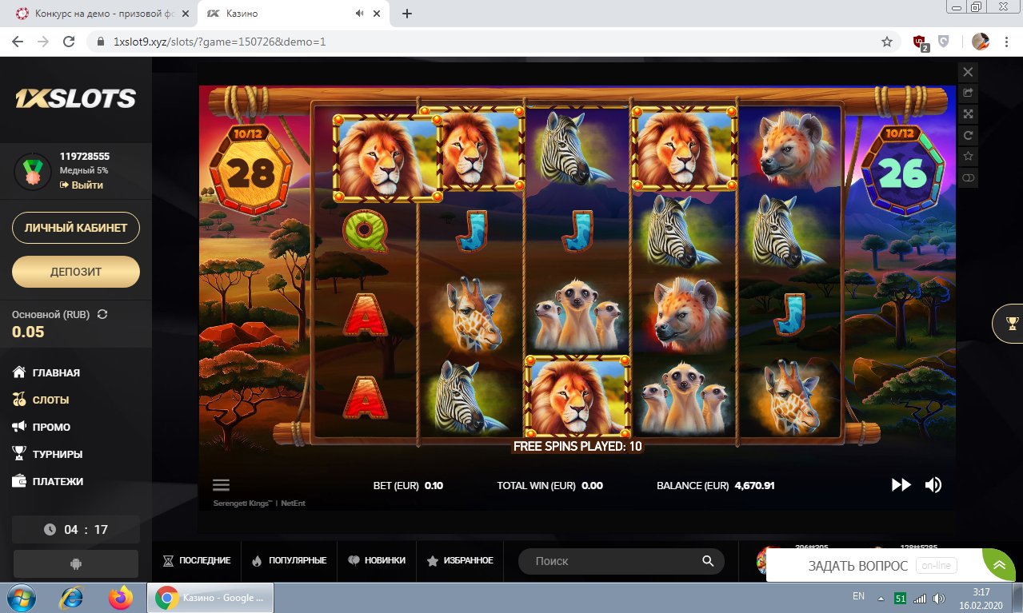The height and width of the screenshot is (613, 1023).
Task: Open СЛОТЫ in the sidebar
Action: tap(41, 400)
